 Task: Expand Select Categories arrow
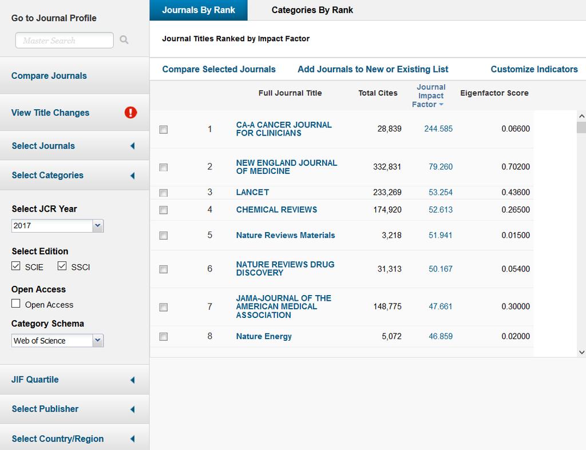pos(132,176)
